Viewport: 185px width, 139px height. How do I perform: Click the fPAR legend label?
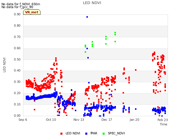click(94, 133)
